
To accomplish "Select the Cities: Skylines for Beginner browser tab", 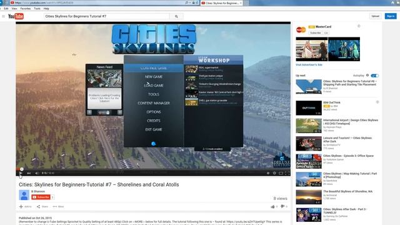I will tap(221, 3).
